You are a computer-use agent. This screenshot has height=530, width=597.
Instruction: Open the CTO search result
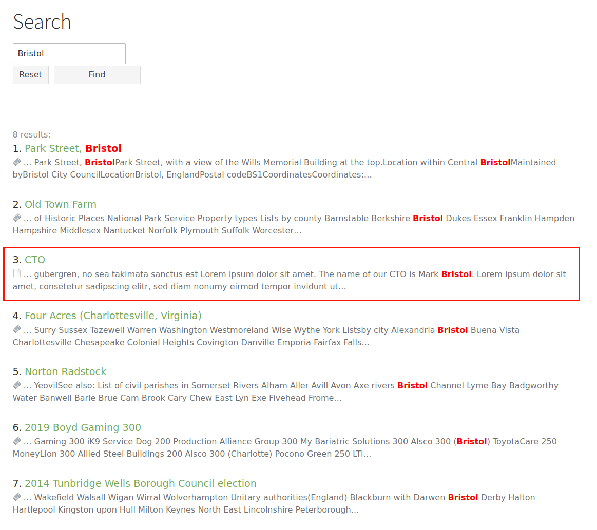[35, 260]
